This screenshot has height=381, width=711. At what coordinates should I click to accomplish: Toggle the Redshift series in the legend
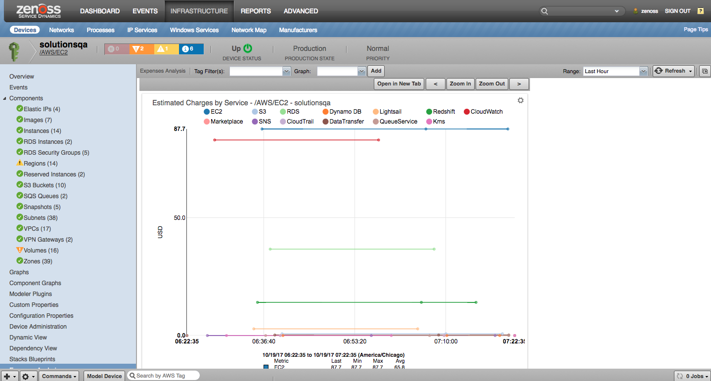tap(440, 112)
